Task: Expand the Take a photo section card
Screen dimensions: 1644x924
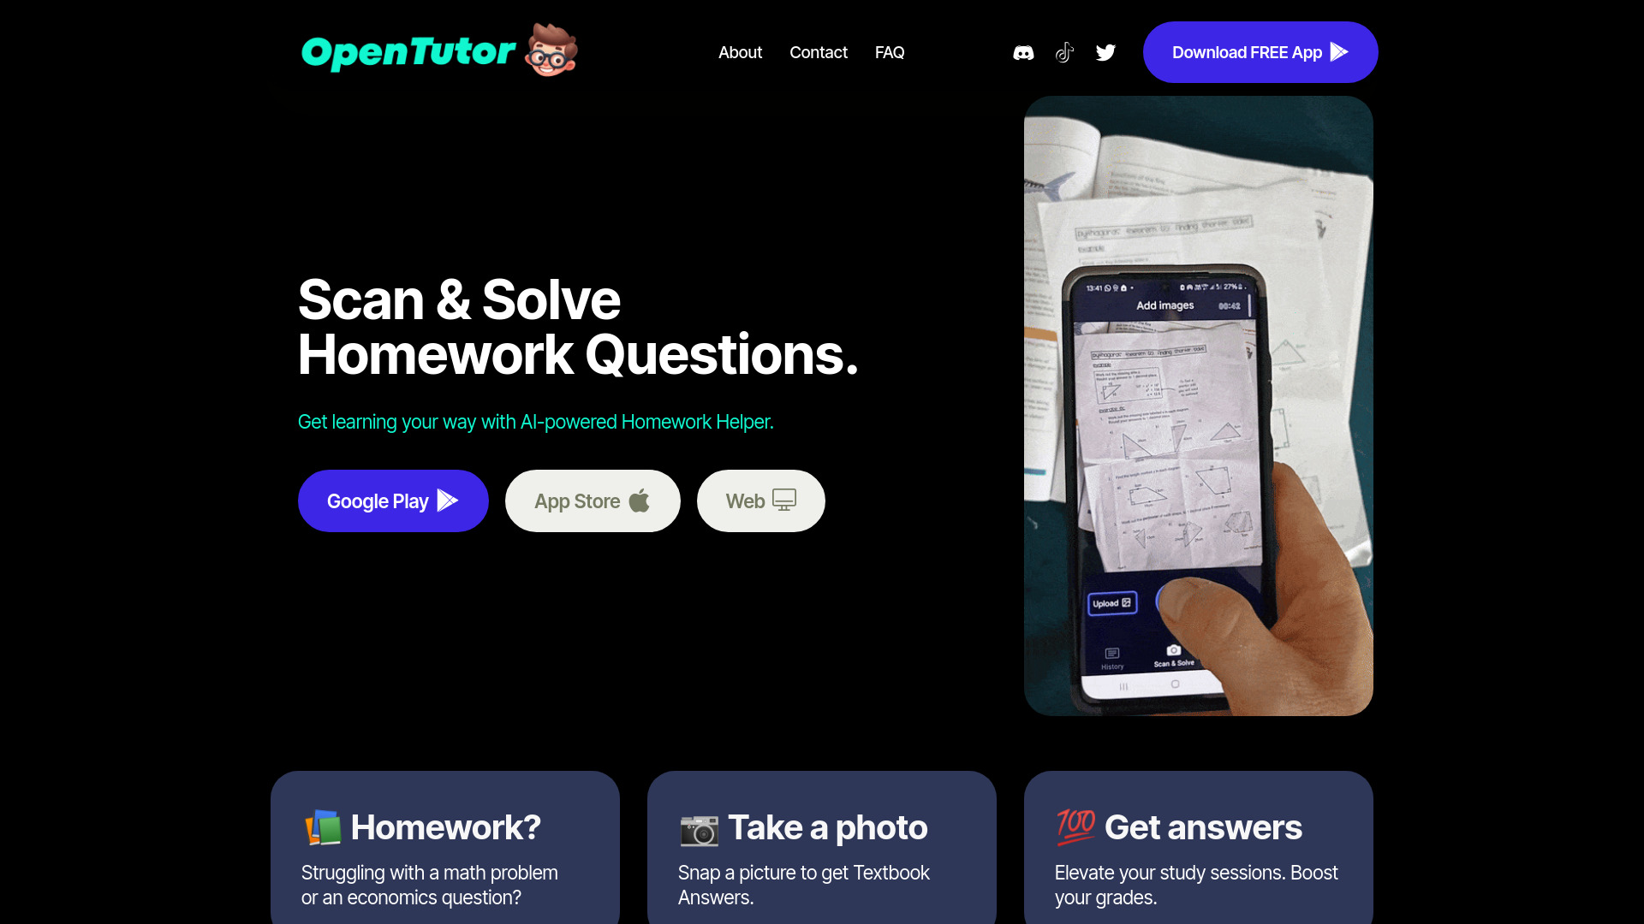Action: coord(822,846)
